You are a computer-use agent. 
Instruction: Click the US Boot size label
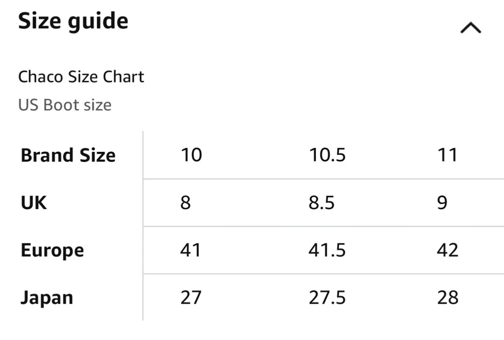pos(65,105)
